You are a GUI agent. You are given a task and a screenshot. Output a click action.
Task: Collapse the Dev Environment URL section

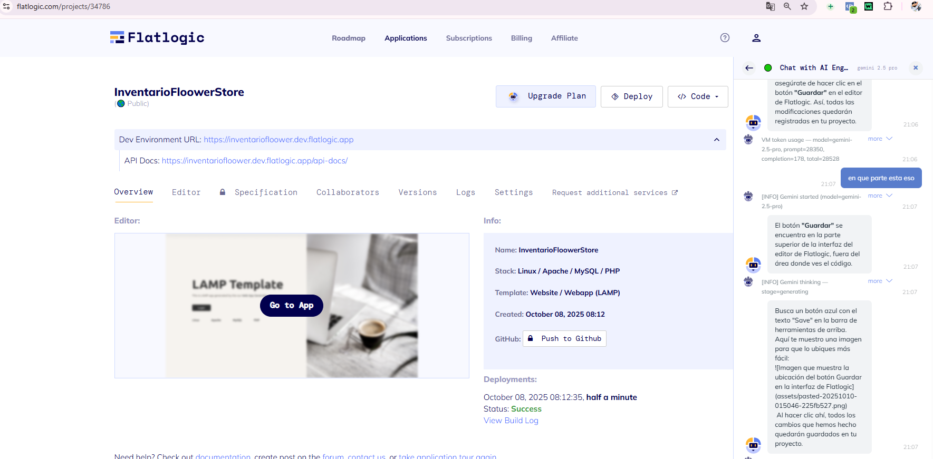click(x=716, y=140)
